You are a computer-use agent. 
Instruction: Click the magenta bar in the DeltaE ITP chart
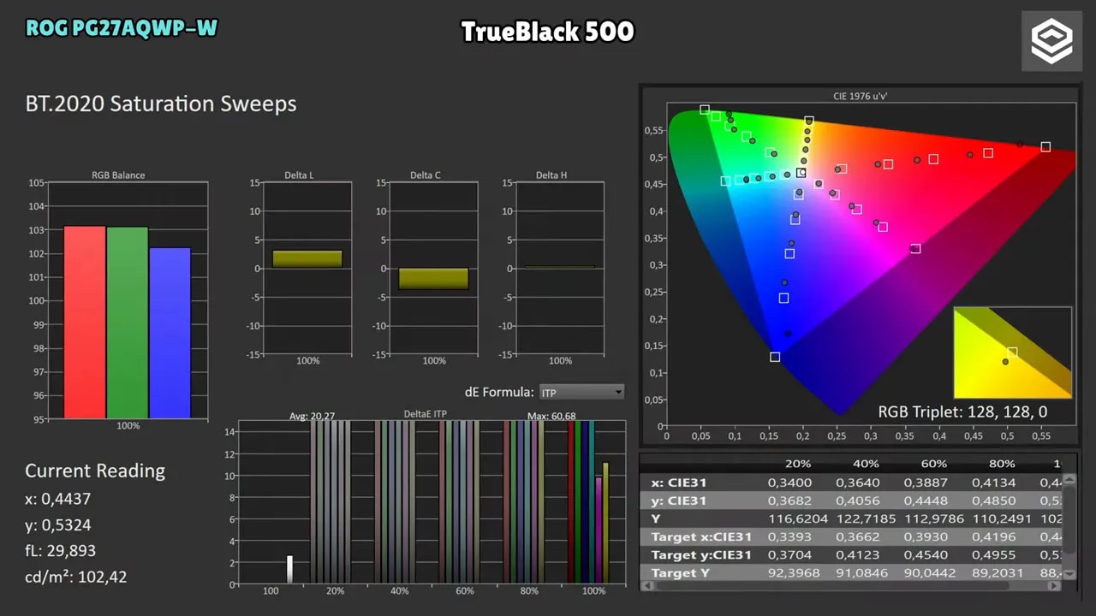[599, 530]
